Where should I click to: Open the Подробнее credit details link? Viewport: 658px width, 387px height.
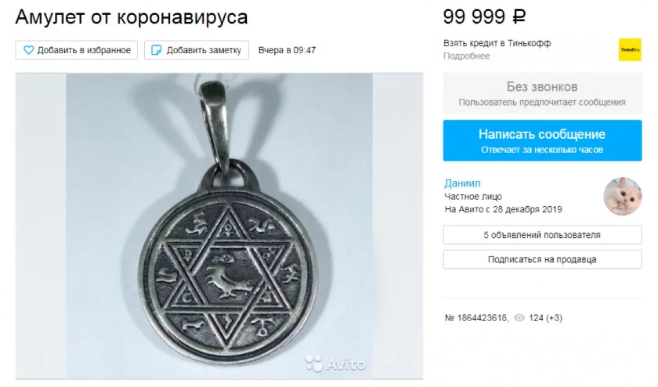pos(467,56)
